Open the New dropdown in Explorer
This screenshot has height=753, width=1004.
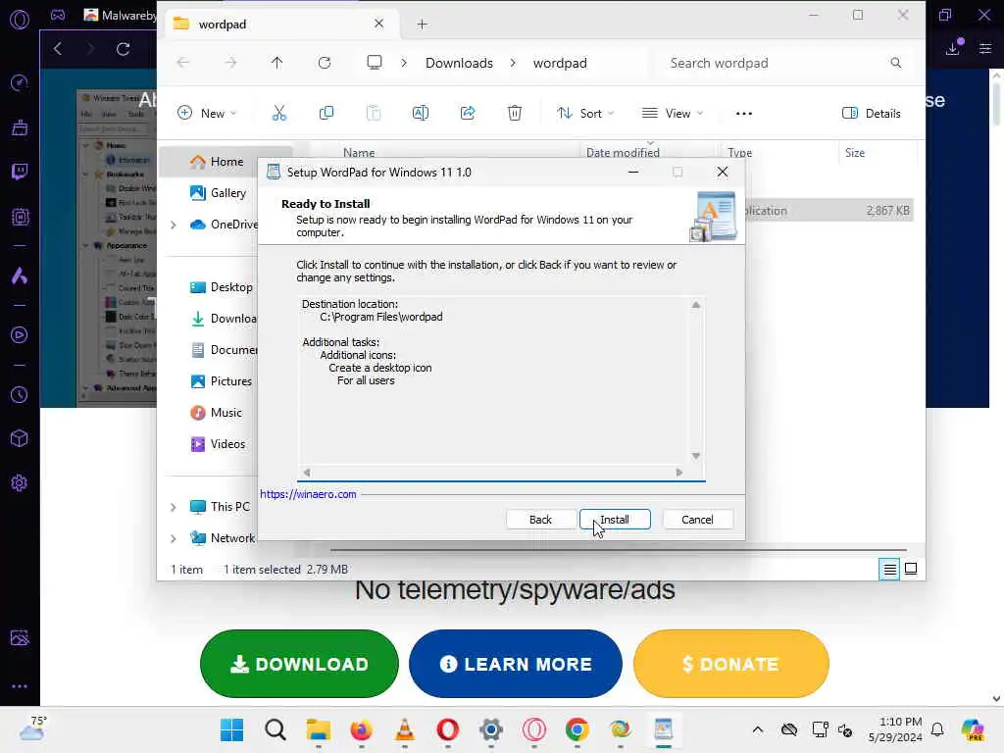[207, 114]
